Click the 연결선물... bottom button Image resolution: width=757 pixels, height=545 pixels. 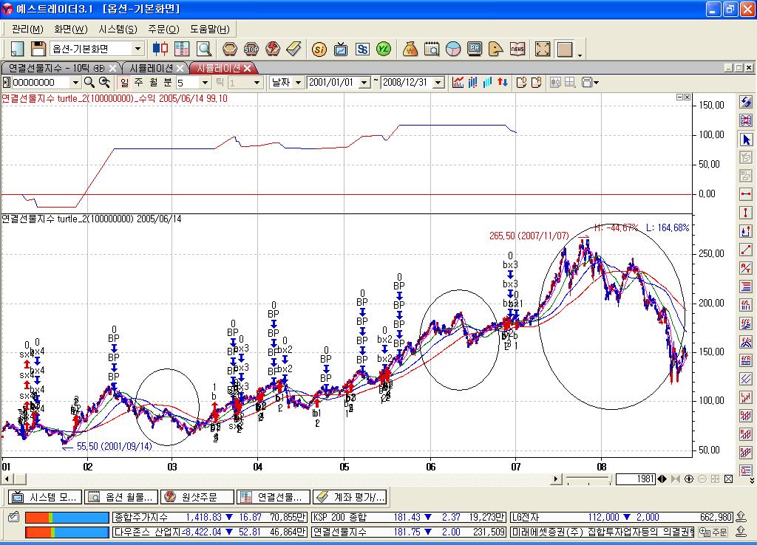click(x=274, y=497)
